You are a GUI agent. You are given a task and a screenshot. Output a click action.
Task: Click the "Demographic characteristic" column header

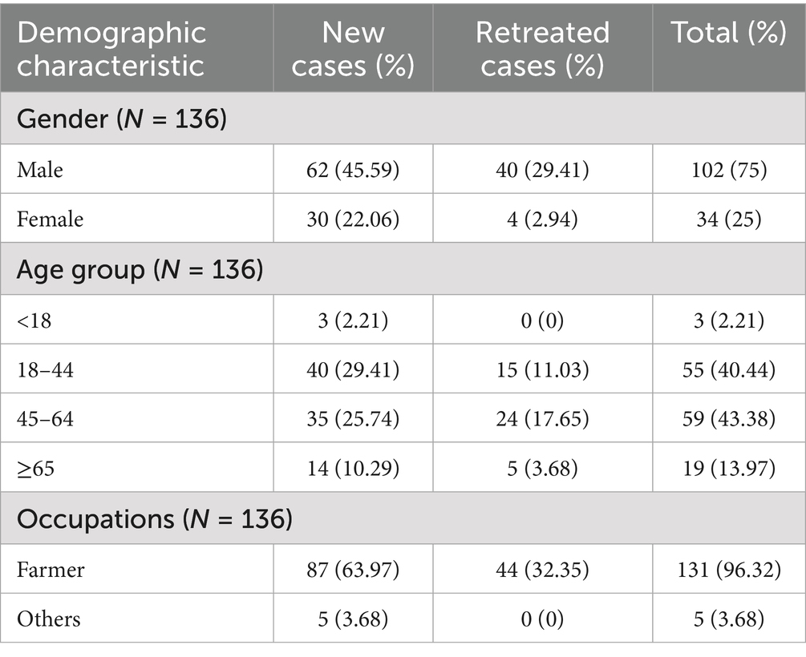click(111, 48)
